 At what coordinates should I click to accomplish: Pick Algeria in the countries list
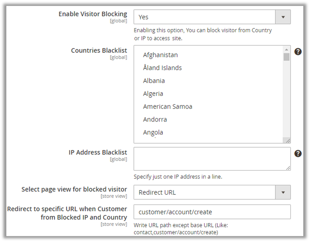coord(153,94)
